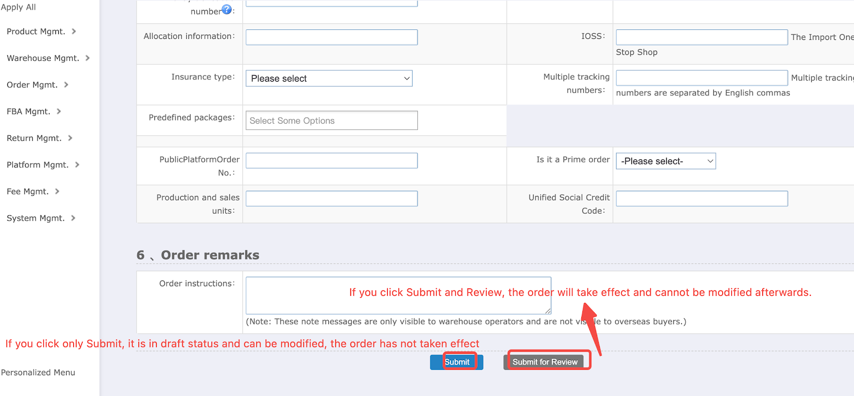Viewport: 854px width, 396px height.
Task: Click the blue help question mark icon
Action: [227, 10]
